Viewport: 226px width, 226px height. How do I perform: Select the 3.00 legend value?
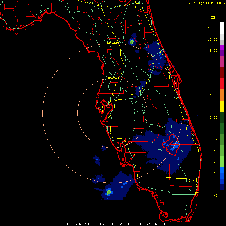[214, 106]
